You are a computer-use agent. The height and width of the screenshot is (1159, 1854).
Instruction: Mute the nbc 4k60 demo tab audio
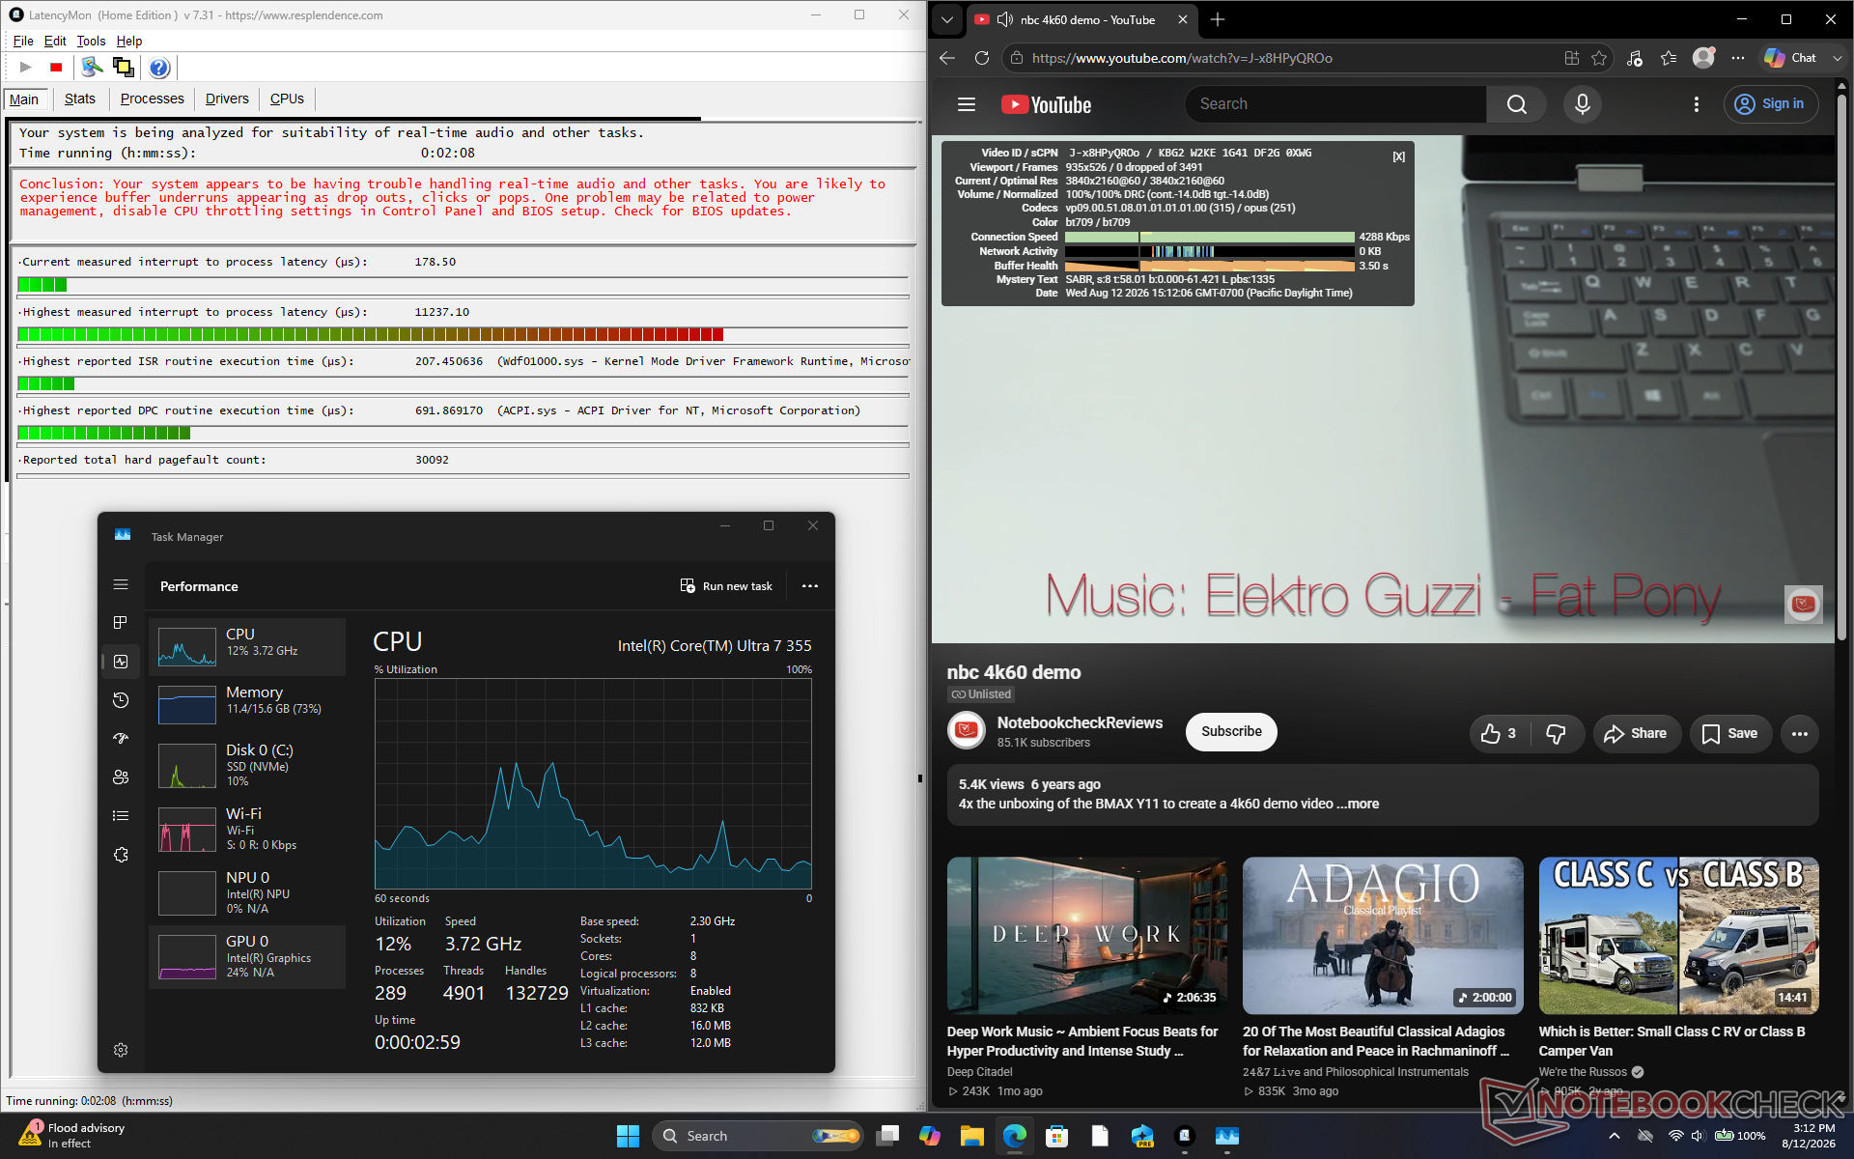(x=1005, y=19)
